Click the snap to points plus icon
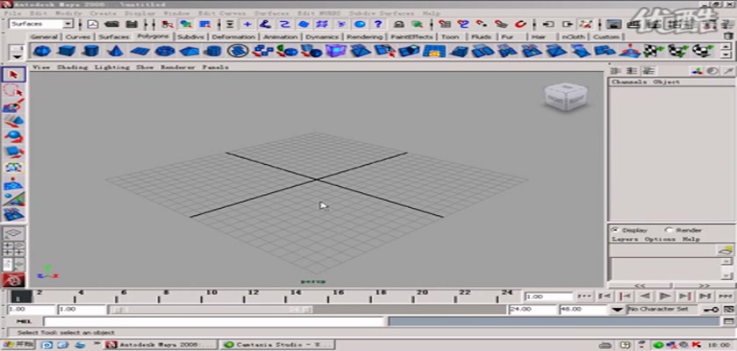The width and height of the screenshot is (737, 351). [x=247, y=24]
